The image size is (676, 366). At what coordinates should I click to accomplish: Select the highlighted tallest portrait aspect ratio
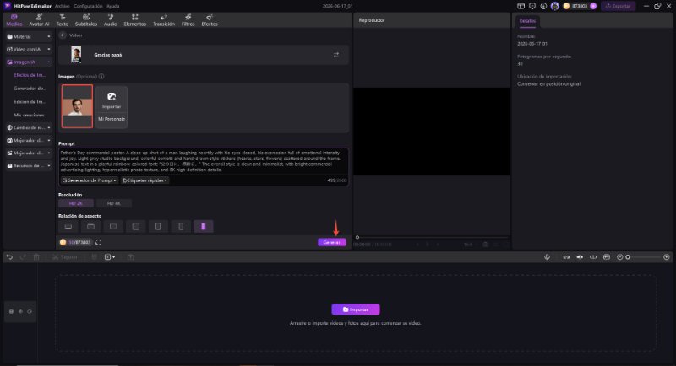tap(204, 226)
